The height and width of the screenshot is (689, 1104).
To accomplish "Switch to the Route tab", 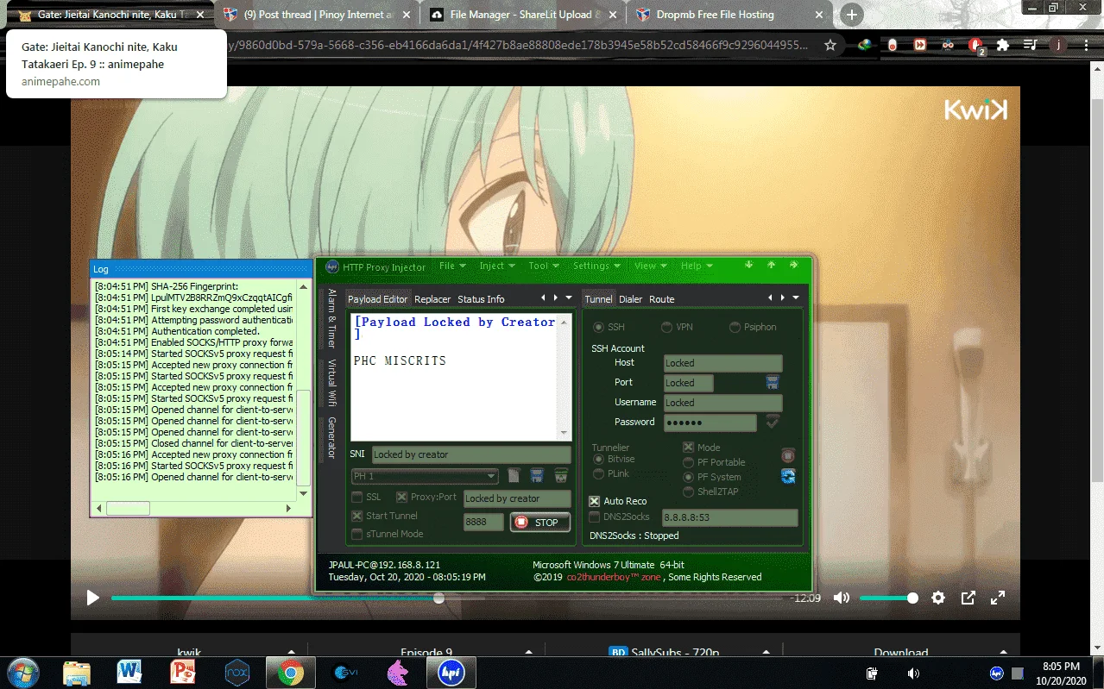I will (662, 299).
